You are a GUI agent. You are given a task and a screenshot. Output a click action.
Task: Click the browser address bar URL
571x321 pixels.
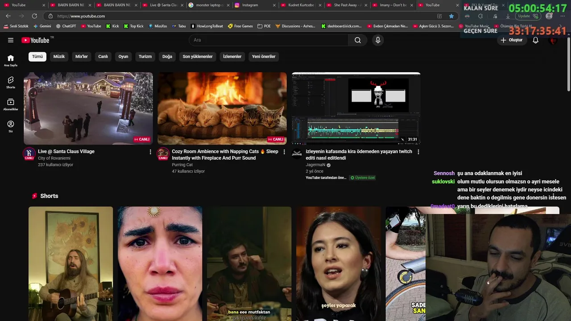81,16
